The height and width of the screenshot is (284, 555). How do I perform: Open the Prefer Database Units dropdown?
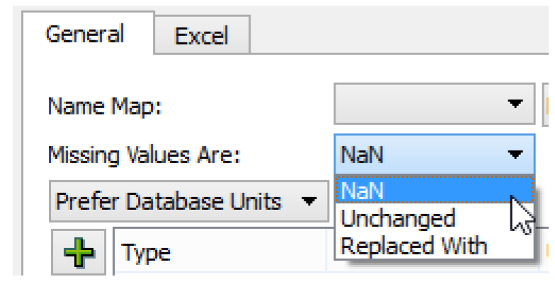[189, 201]
